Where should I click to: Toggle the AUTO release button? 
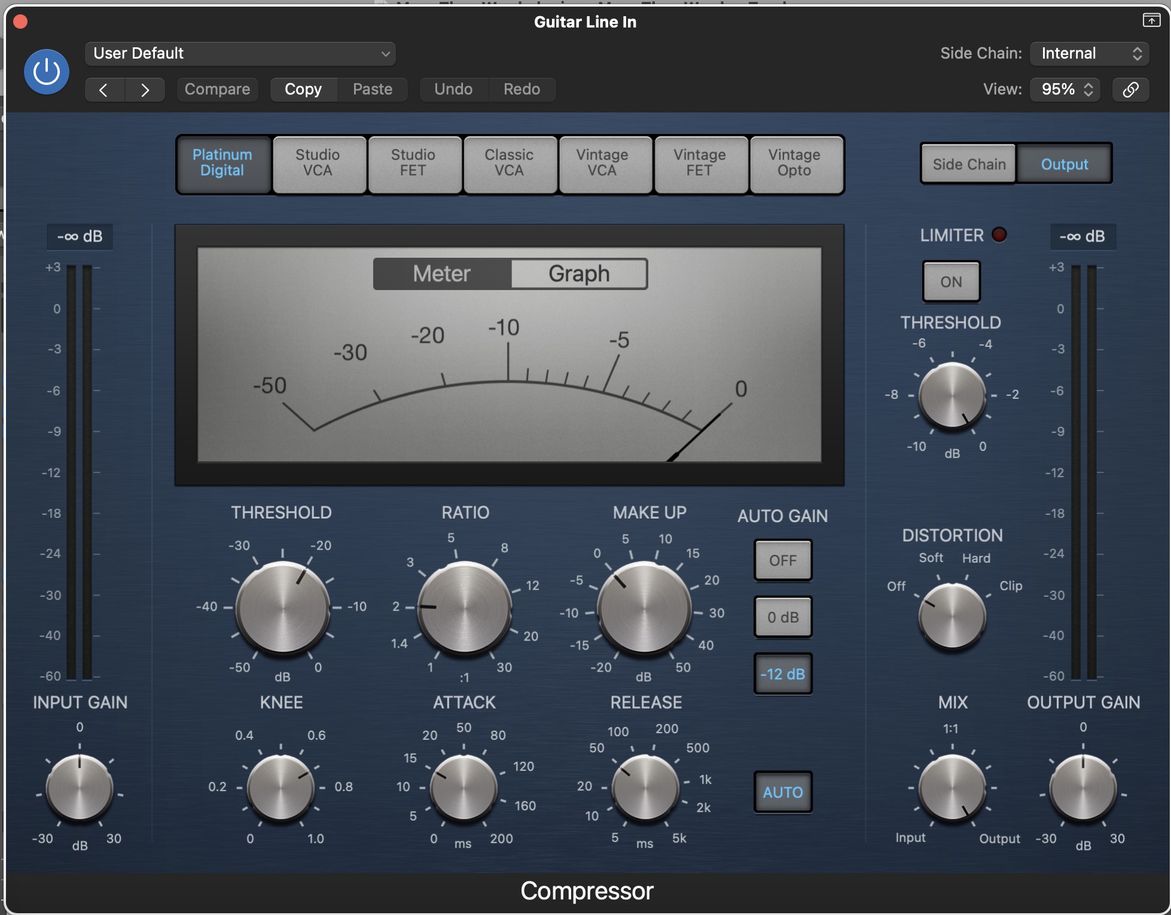(783, 792)
